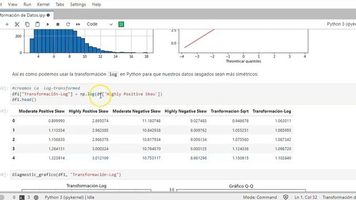Copy the selected cell
The width and height of the screenshot is (356, 200).
(27, 24)
